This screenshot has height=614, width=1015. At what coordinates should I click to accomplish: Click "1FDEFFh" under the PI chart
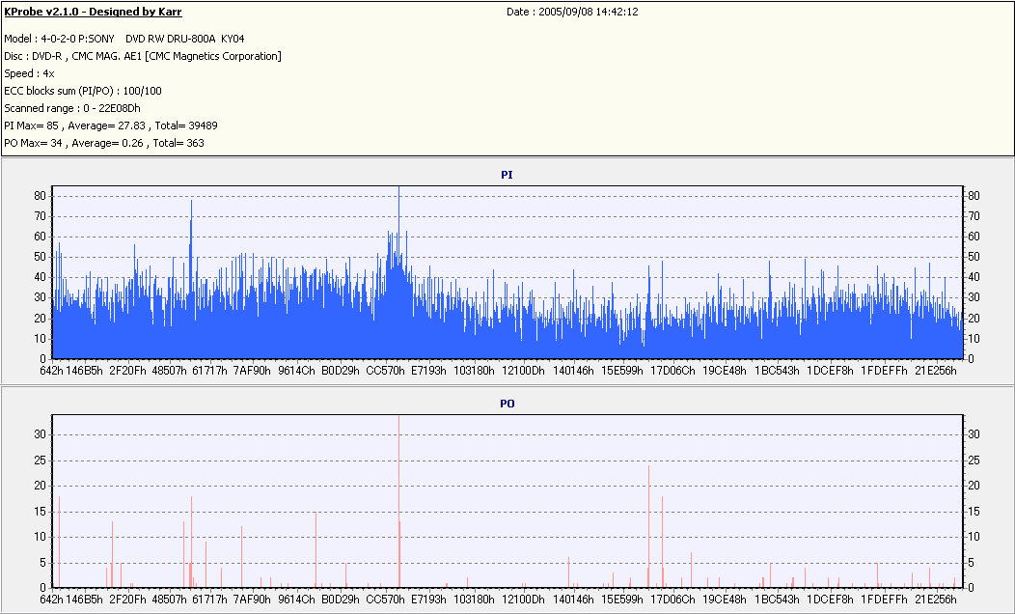click(x=884, y=371)
